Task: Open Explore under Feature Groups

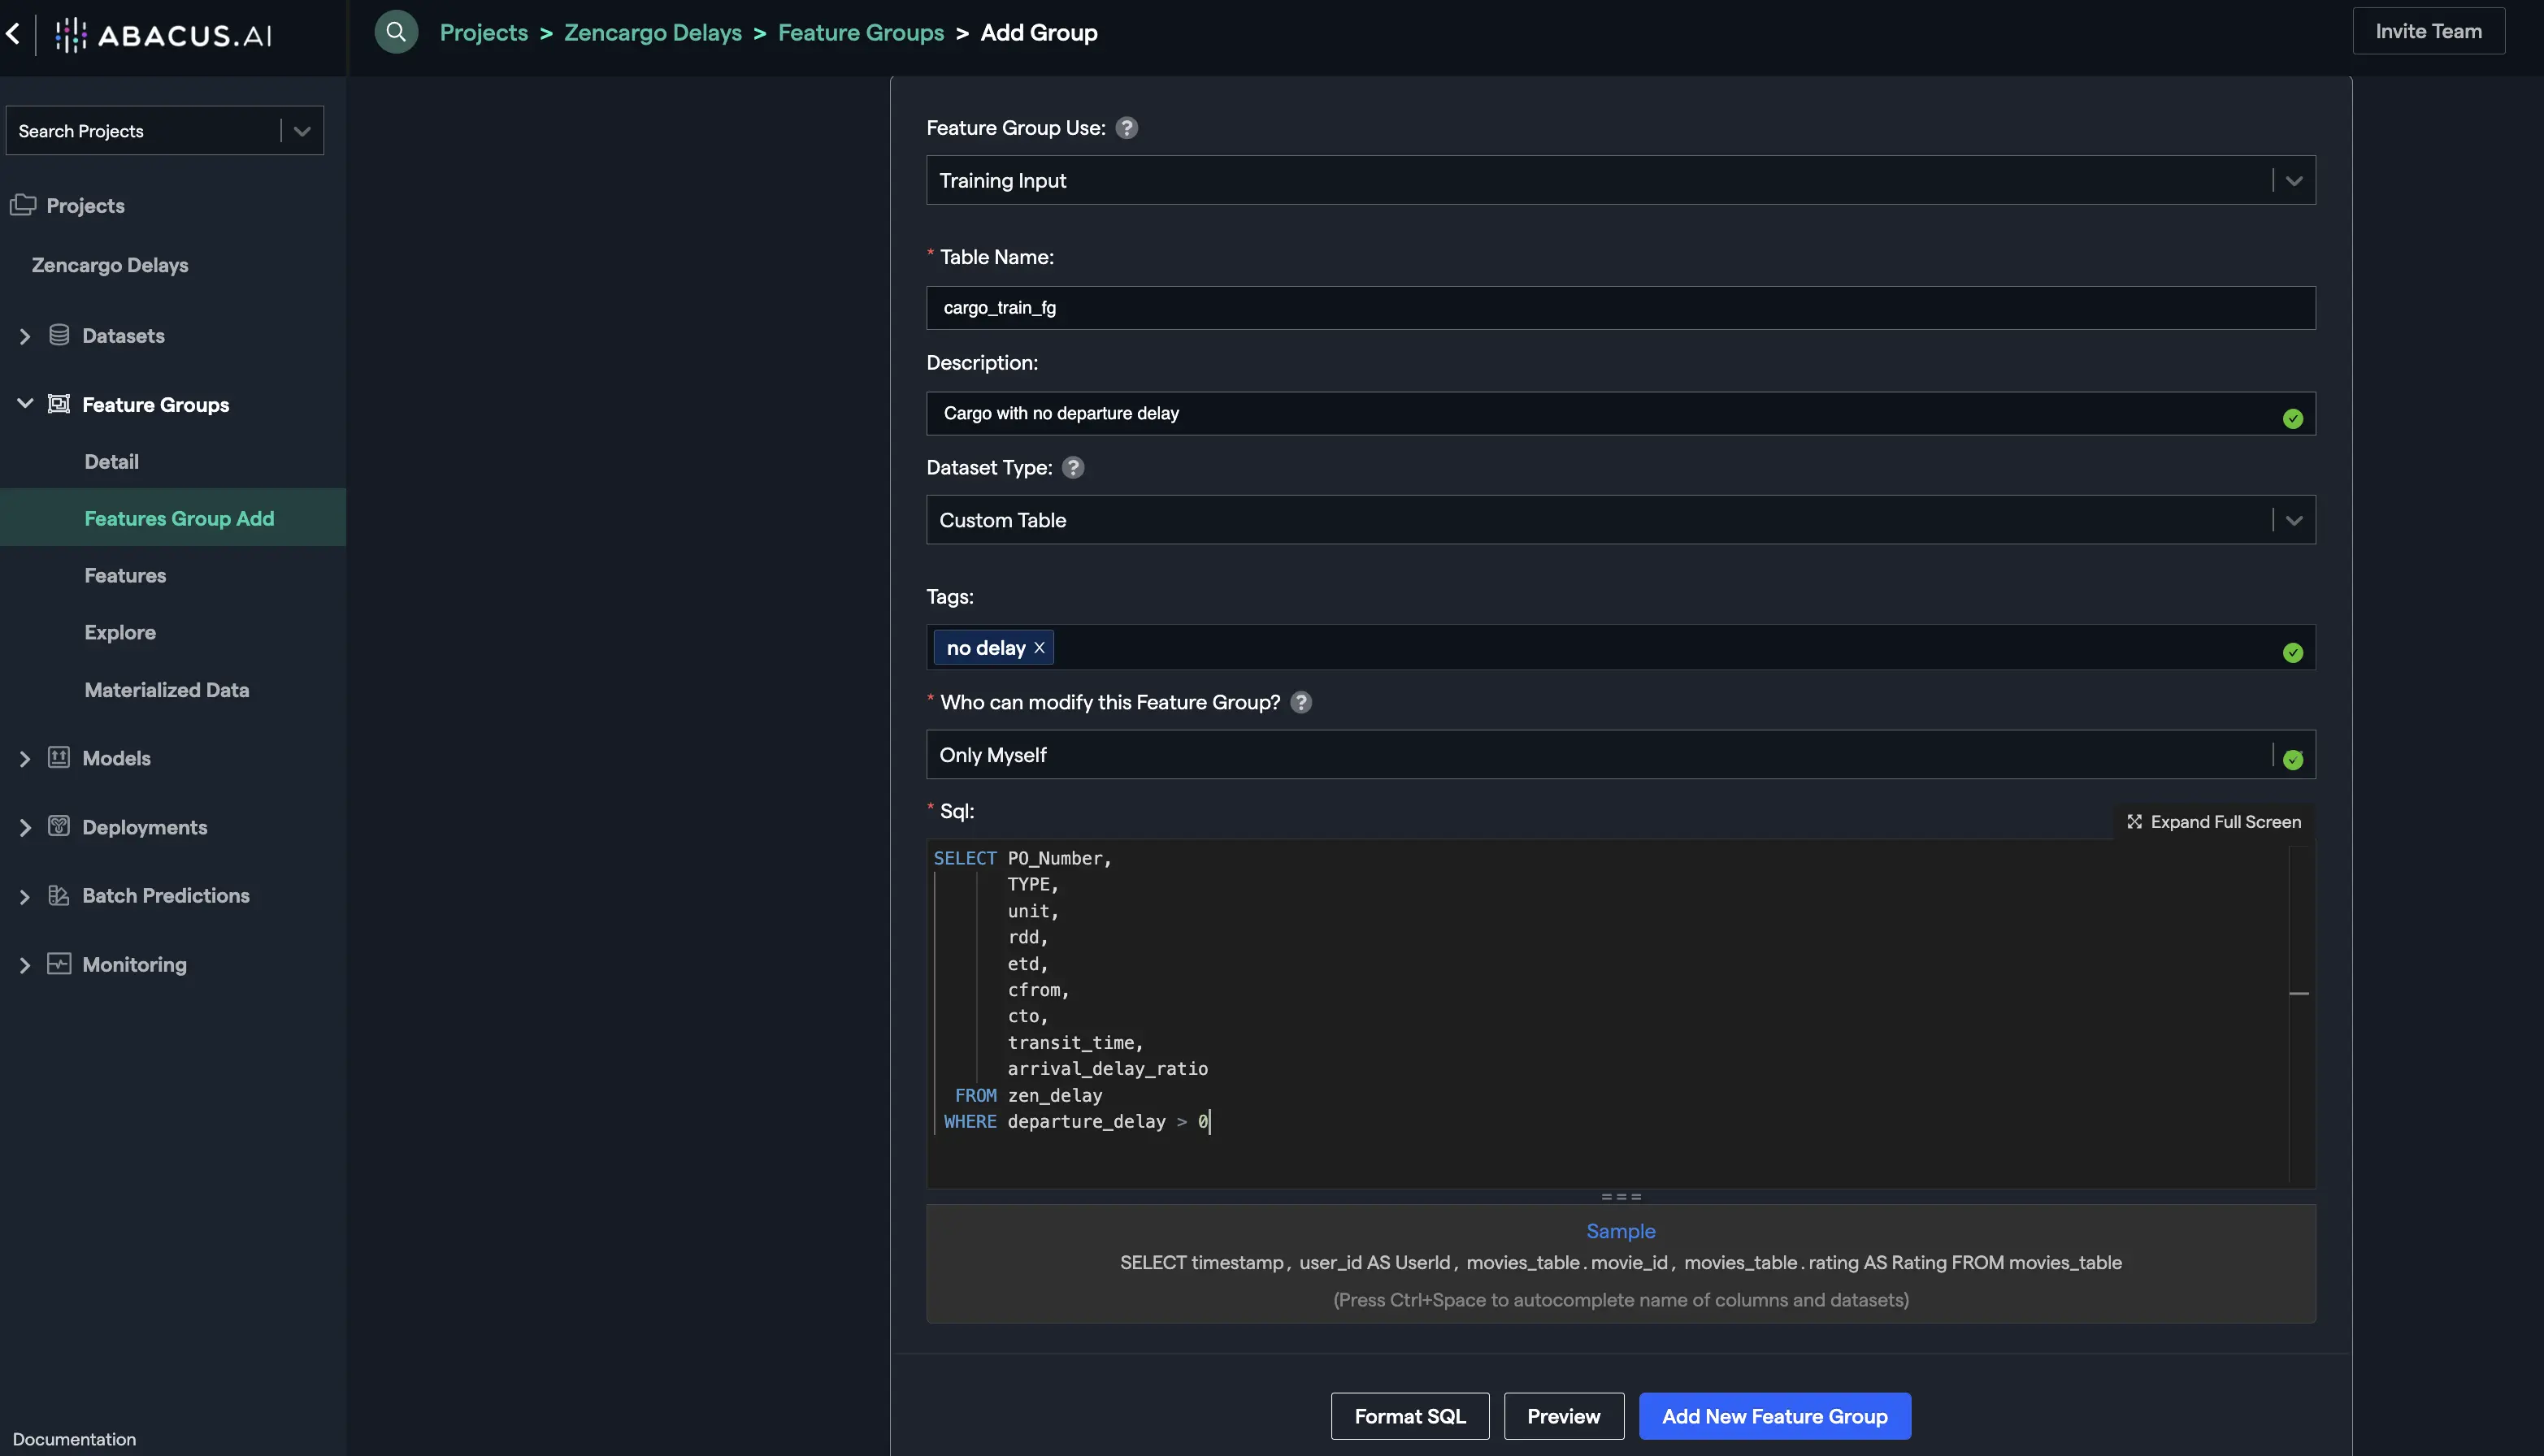Action: tap(120, 632)
